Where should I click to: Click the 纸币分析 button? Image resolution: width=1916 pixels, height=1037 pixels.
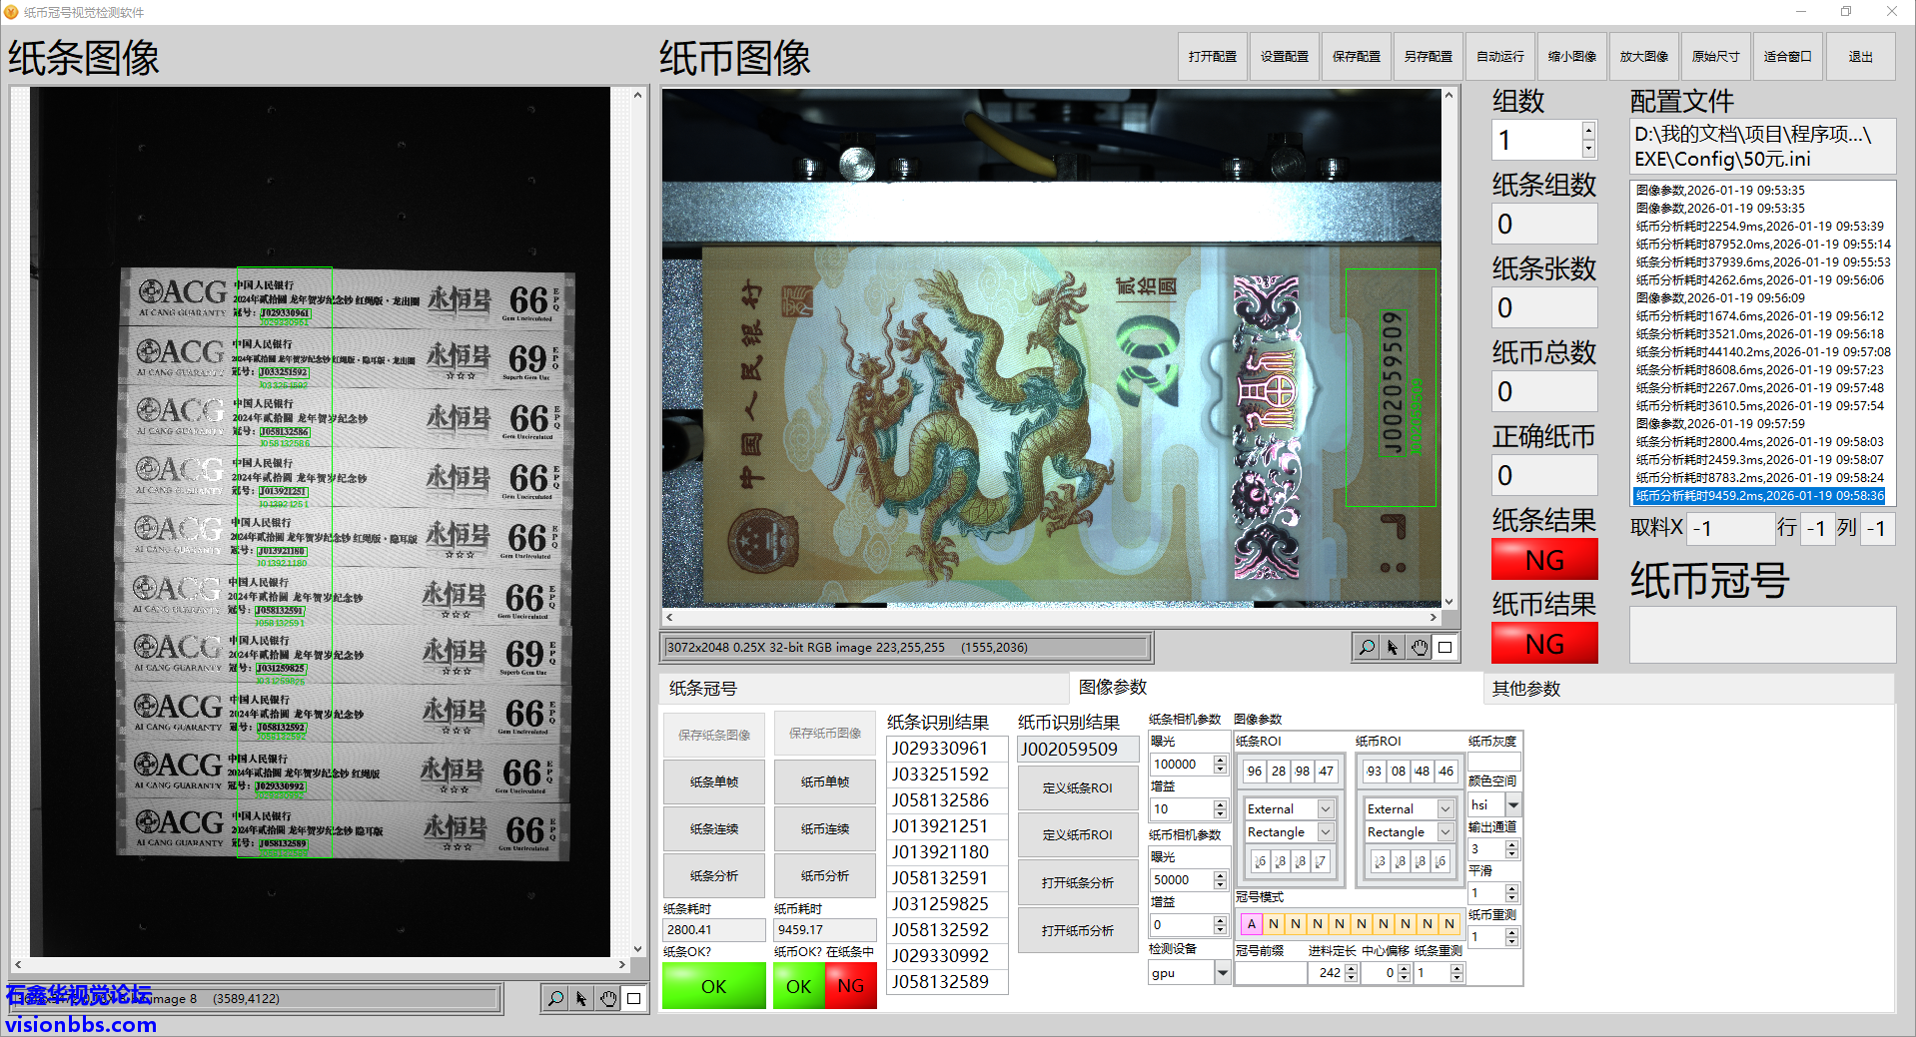pos(824,876)
